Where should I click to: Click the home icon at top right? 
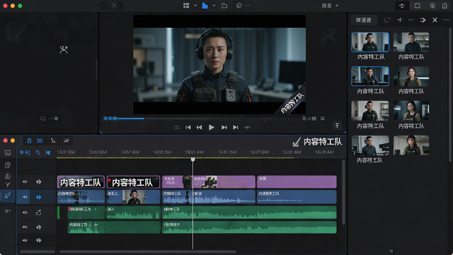(445, 6)
